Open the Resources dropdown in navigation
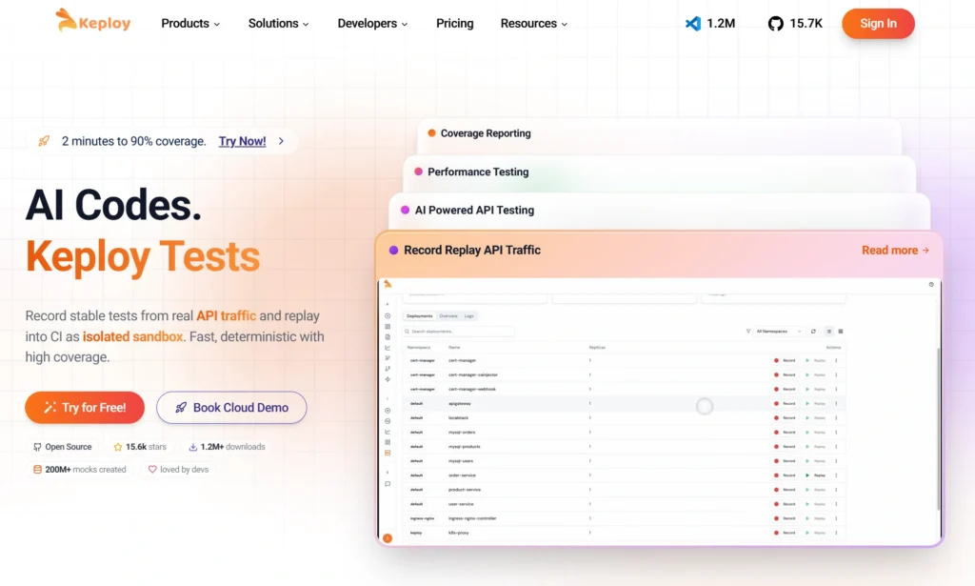The image size is (975, 586). click(x=533, y=24)
